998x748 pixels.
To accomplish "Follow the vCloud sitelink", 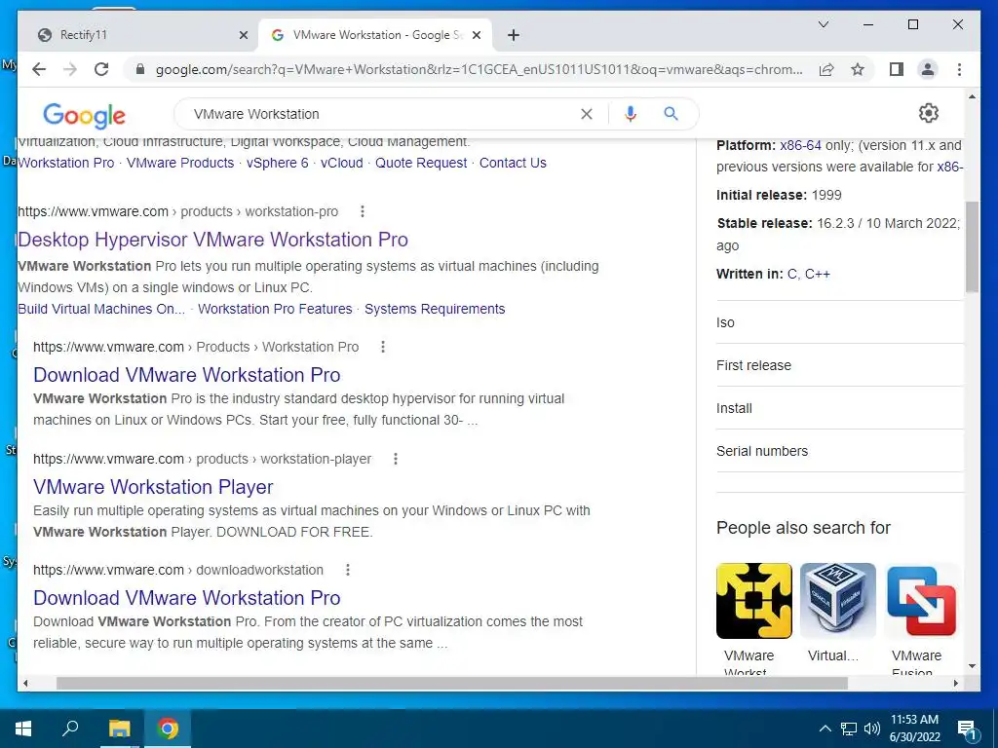I will pyautogui.click(x=342, y=163).
